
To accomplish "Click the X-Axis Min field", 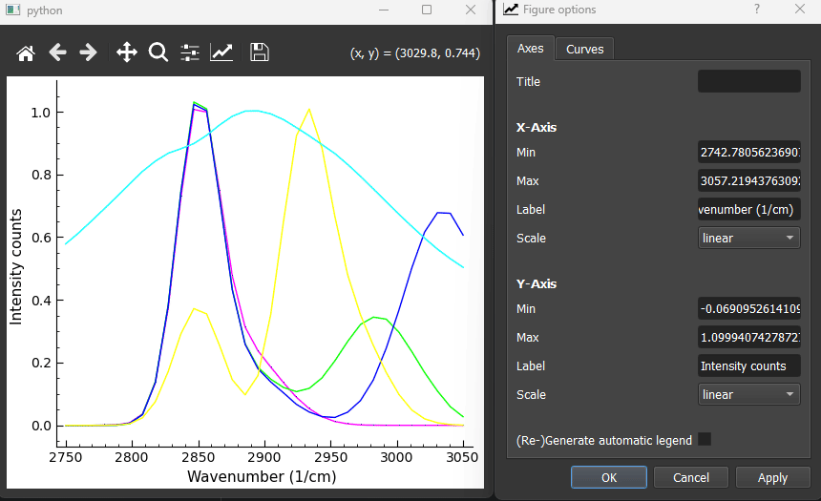I will coord(748,153).
